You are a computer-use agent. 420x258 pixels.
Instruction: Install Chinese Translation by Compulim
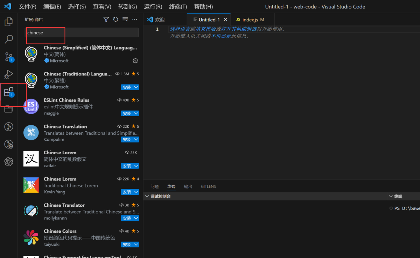127,140
